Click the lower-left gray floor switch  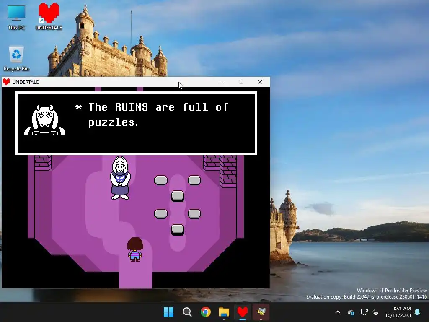[x=160, y=213]
